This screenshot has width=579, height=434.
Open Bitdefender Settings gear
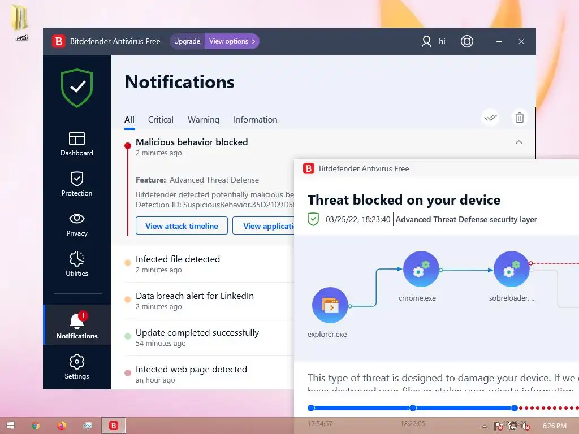pos(77,367)
